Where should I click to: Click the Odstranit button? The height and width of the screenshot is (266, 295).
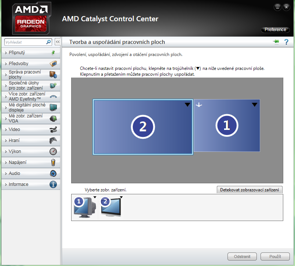coord(242,256)
